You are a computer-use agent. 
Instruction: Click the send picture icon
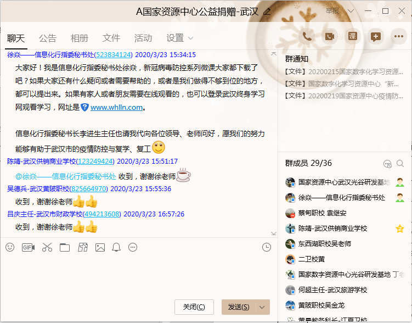click(x=100, y=247)
